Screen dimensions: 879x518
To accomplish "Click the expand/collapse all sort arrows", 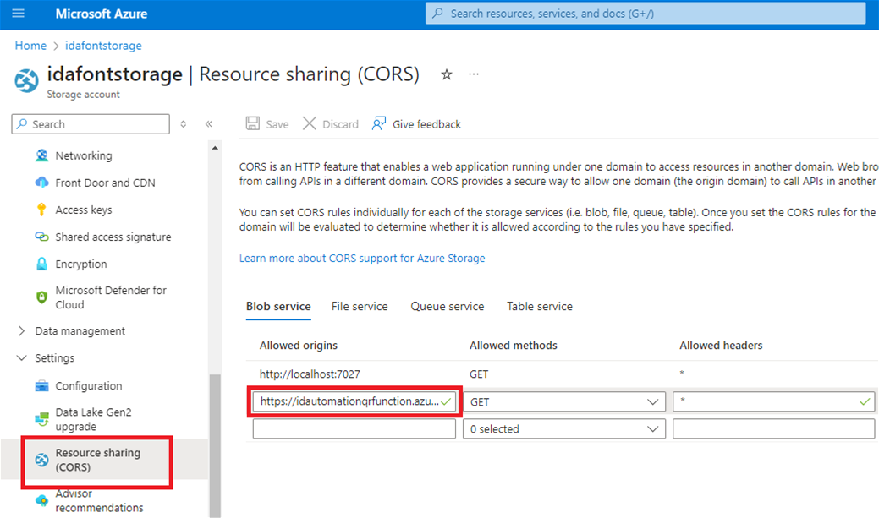I will 184,123.
